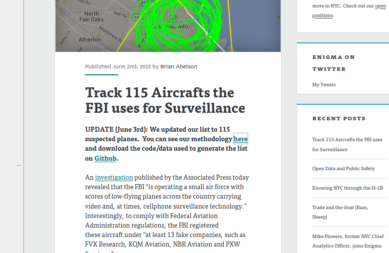Viewport: 389px width, 253px height.
Task: Click the flight path map image
Action: tap(168, 26)
